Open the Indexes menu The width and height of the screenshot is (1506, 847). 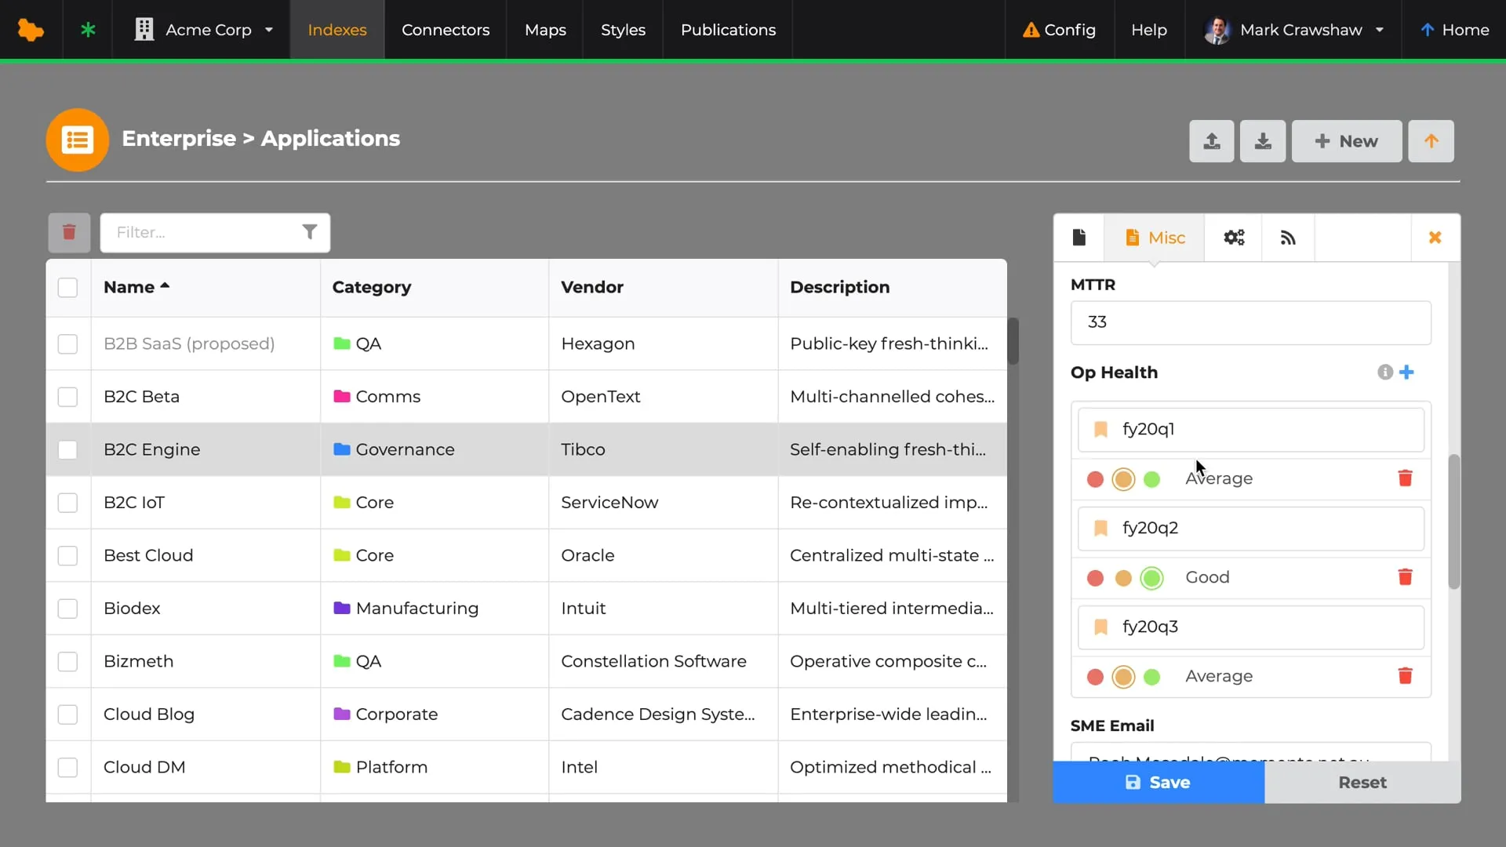click(337, 30)
